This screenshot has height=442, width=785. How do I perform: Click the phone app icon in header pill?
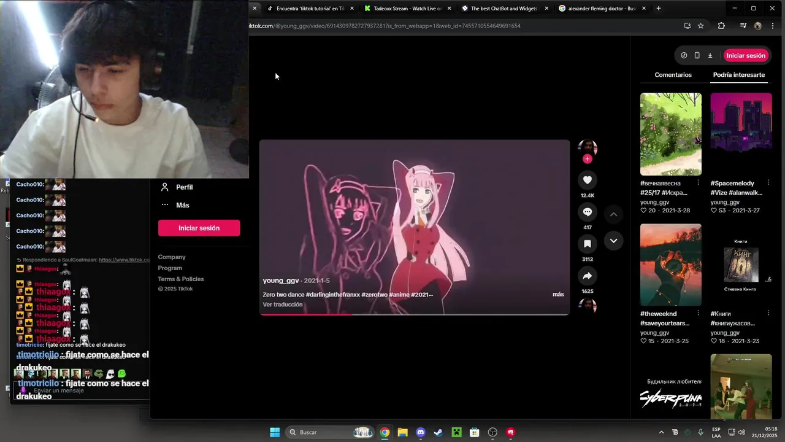[x=697, y=55]
